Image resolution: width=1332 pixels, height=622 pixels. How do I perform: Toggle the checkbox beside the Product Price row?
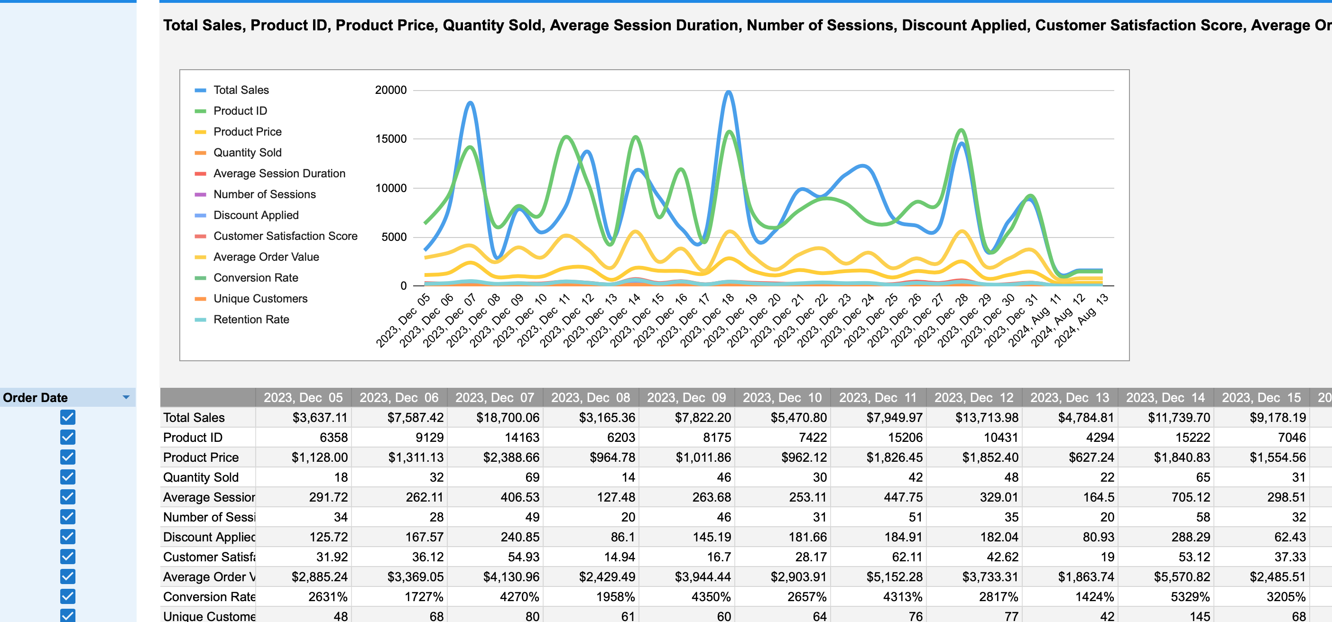68,457
